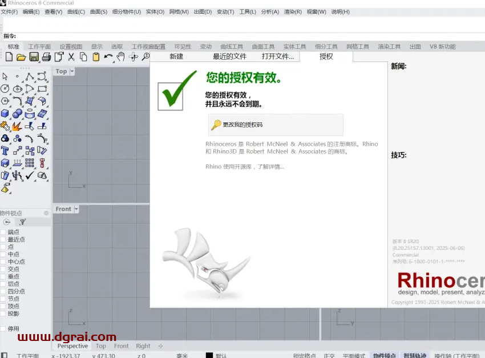Select the Right viewport tab at bottom
This screenshot has width=485, height=358.
click(x=143, y=346)
